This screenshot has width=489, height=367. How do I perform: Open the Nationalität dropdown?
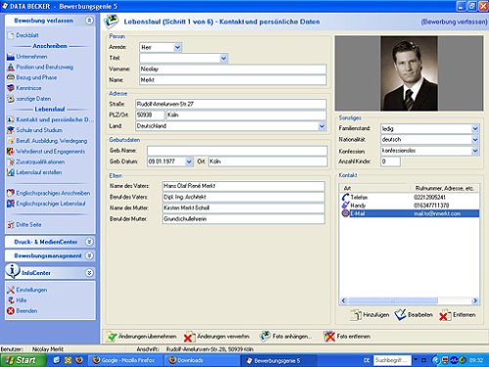(475, 140)
